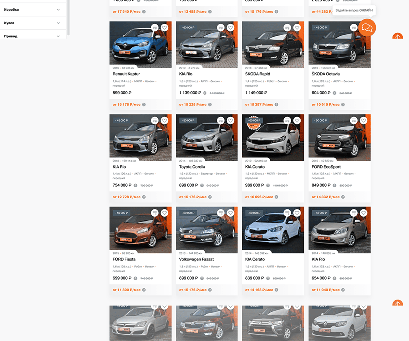The width and height of the screenshot is (409, 341).
Task: View the blue Renault Kaptur photo
Action: pyautogui.click(x=140, y=44)
